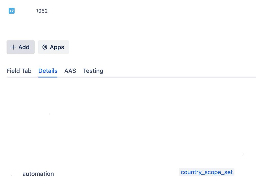This screenshot has height=190, width=256.
Task: Choose the tab labeled Testing
Action: tap(93, 71)
